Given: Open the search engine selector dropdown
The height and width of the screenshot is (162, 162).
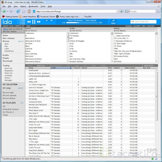Looking at the screenshot, I should [x=127, y=11].
